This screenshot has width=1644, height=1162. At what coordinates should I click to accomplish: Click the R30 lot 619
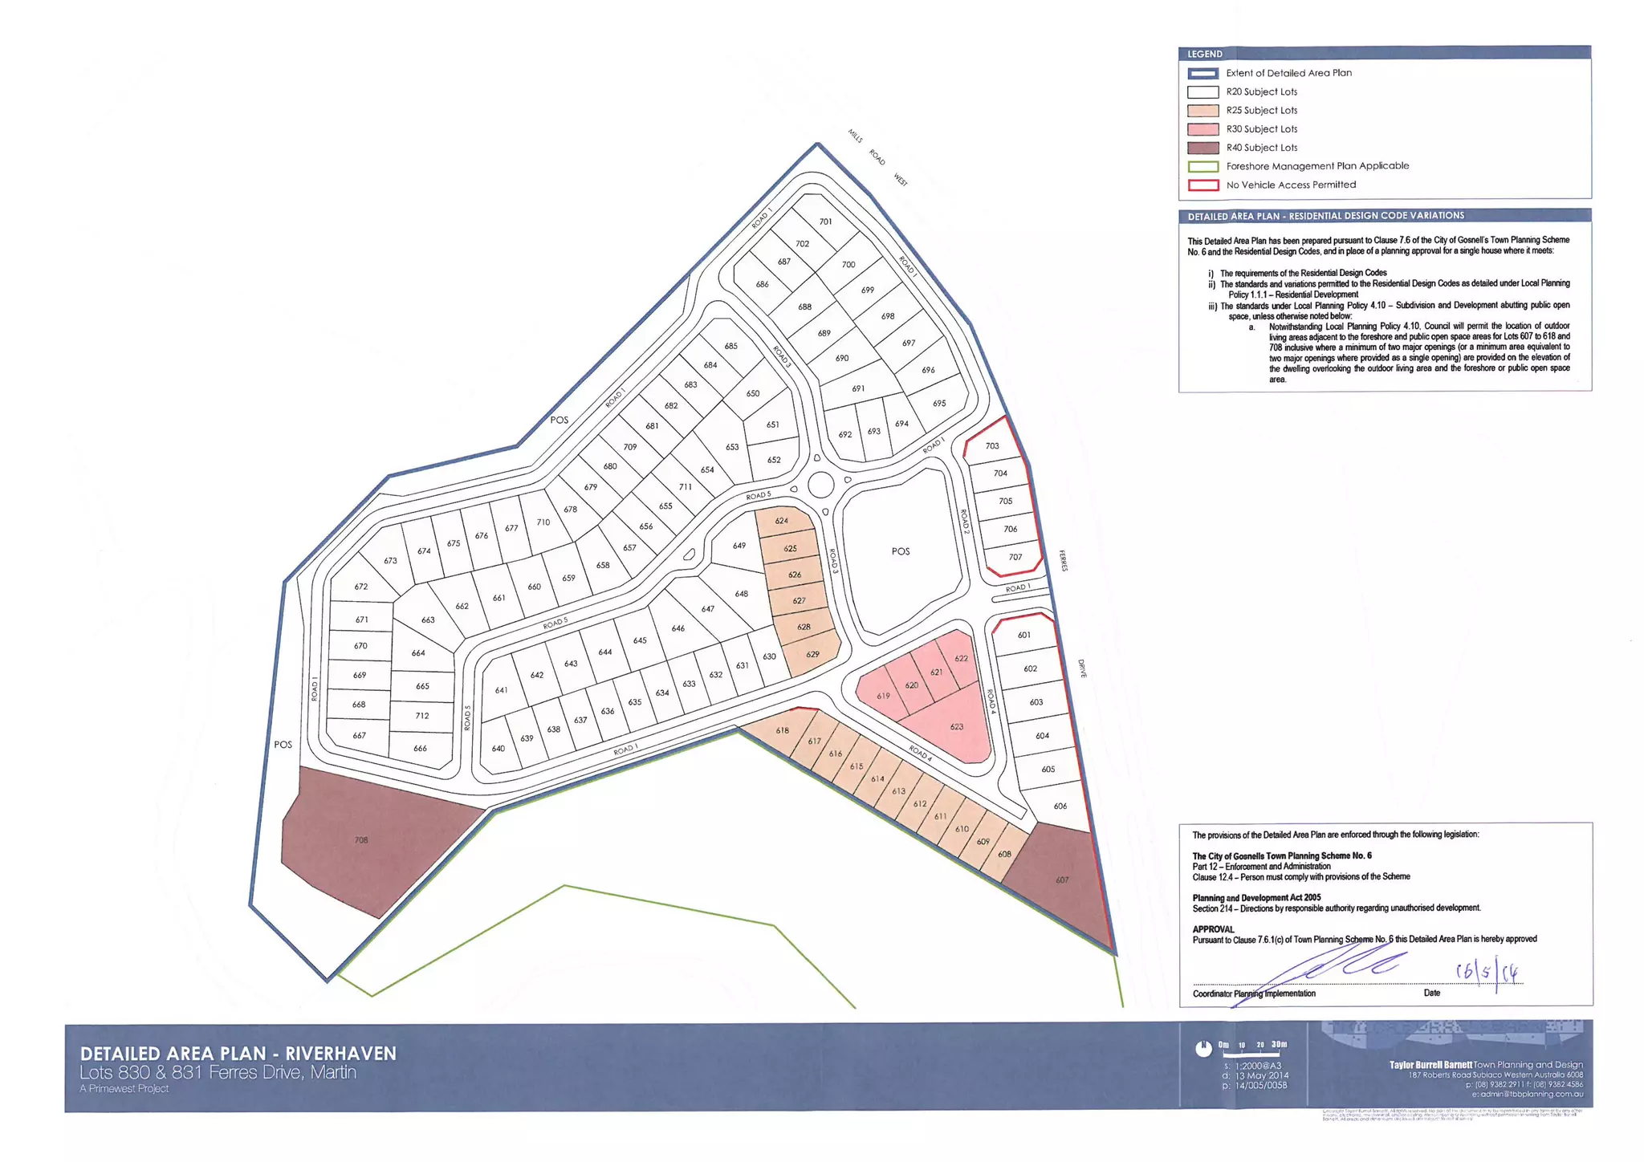pos(883,696)
